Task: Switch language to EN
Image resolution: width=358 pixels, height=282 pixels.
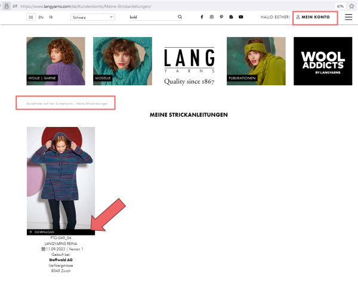Action: [41, 17]
